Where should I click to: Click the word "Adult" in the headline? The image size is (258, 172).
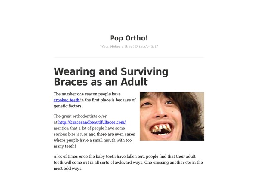[x=134, y=82]
